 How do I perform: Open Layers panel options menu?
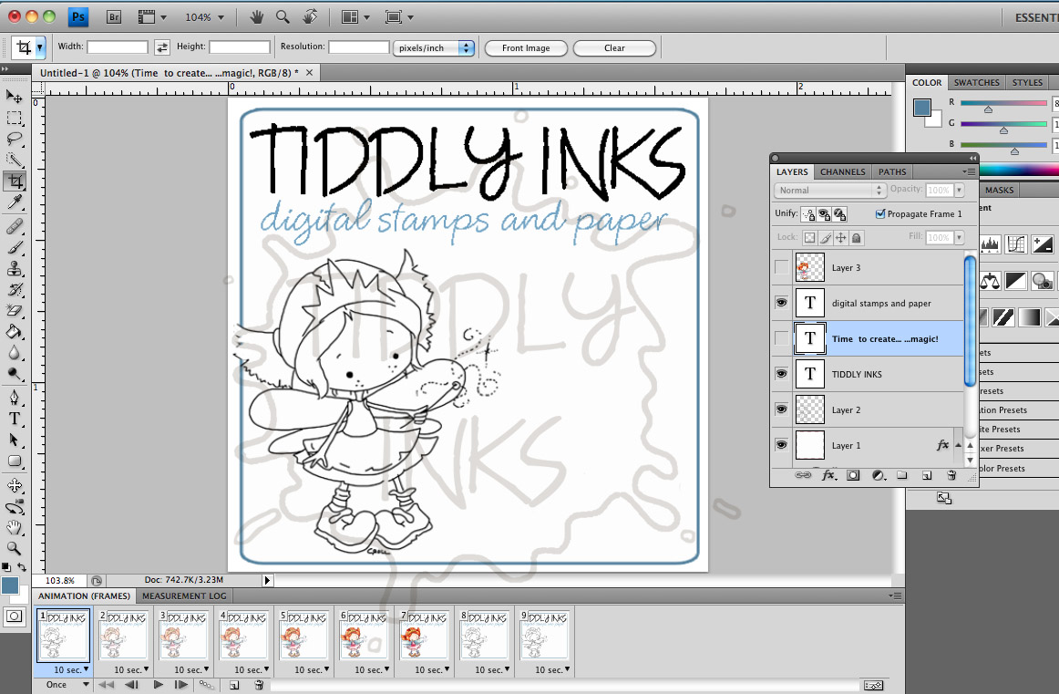[x=969, y=171]
